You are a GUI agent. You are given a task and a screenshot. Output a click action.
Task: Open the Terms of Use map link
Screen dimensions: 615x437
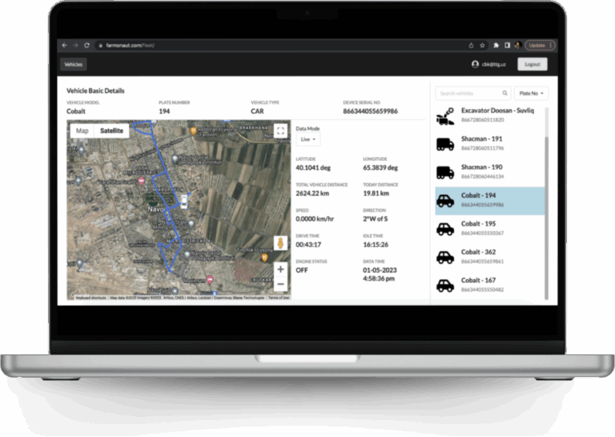tap(279, 297)
